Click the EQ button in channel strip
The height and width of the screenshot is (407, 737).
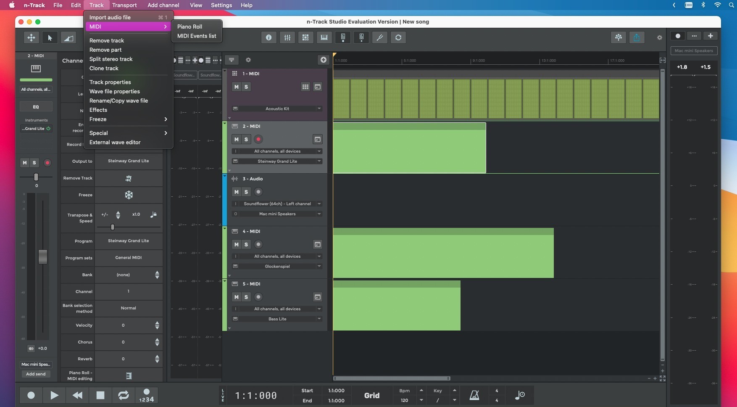(36, 107)
